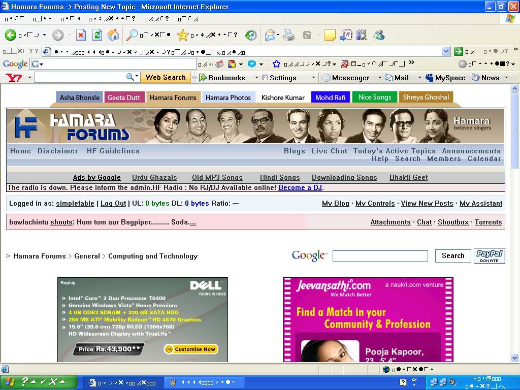Click Customise Now in Dell ad
The width and height of the screenshot is (520, 390).
[191, 349]
